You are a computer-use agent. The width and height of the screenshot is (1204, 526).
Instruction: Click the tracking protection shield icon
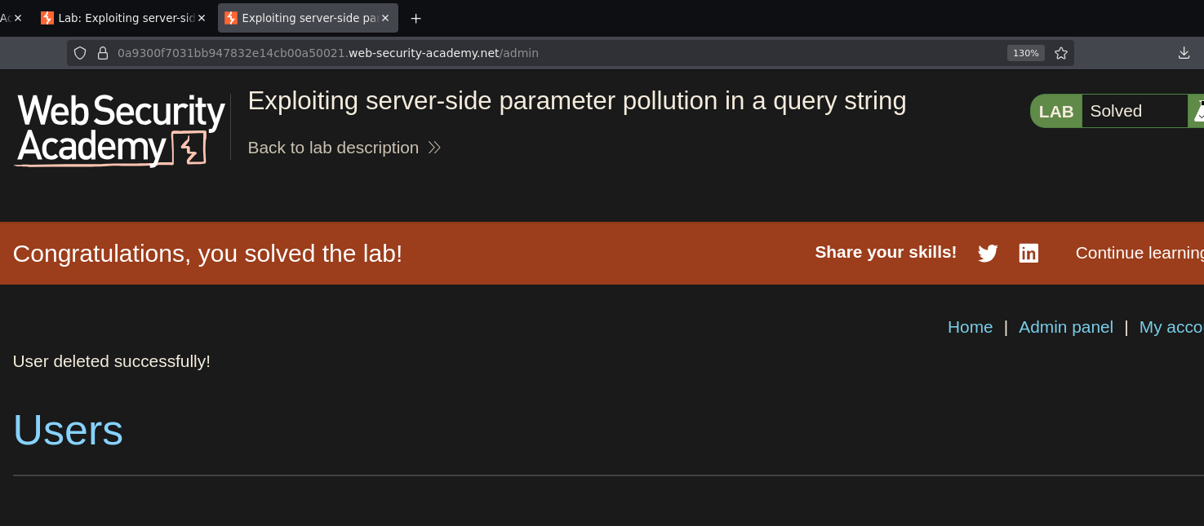coord(80,53)
